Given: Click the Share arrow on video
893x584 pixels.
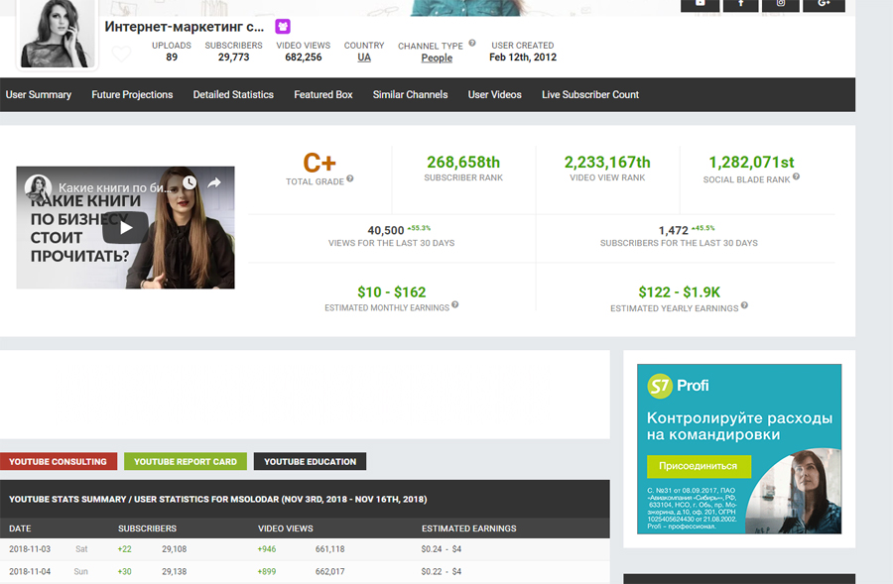Looking at the screenshot, I should [x=214, y=183].
